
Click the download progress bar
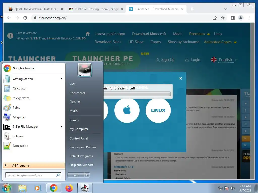tap(137, 94)
